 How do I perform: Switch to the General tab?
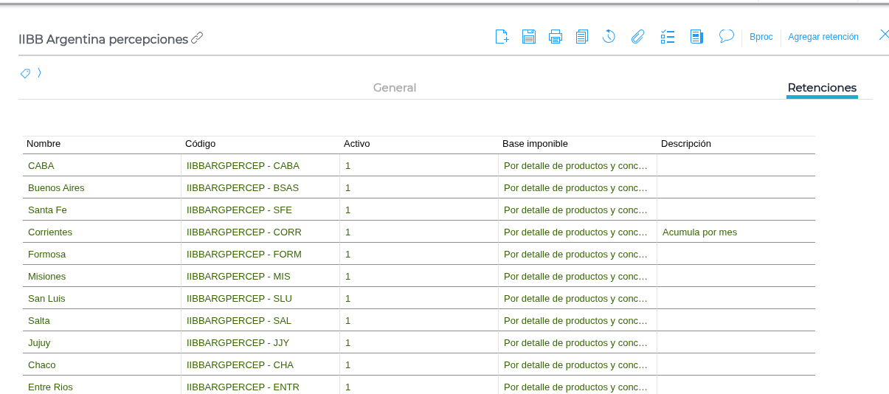pyautogui.click(x=394, y=88)
